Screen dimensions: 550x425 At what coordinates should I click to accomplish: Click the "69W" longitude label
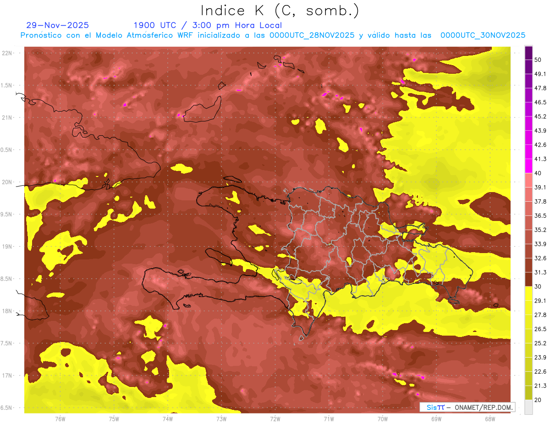tap(436, 419)
